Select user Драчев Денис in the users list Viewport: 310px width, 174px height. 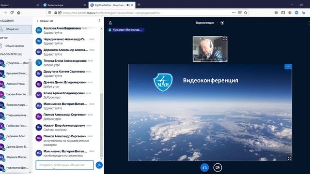tap(15, 147)
